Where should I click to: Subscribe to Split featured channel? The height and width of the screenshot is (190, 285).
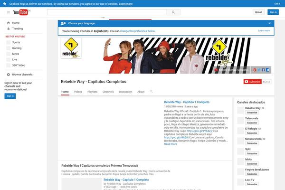tap(252, 153)
